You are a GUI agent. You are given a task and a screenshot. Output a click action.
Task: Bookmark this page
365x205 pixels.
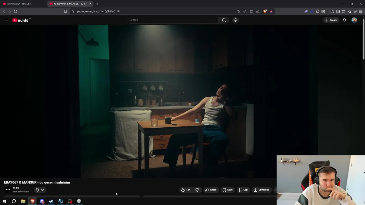coord(65,11)
